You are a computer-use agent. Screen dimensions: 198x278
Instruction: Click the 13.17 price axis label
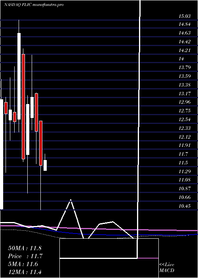185,94
